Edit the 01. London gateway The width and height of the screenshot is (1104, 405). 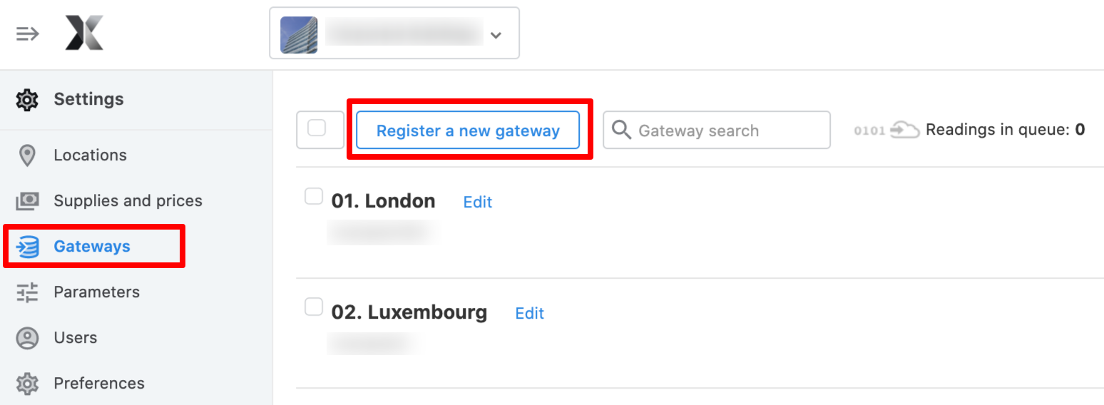(x=478, y=202)
